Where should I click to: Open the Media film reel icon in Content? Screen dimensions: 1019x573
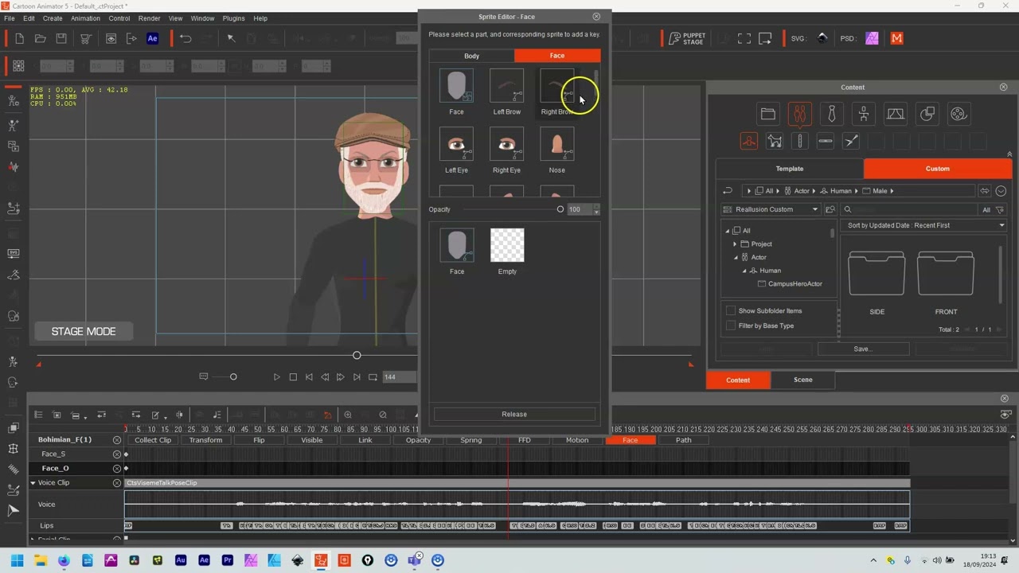[x=958, y=115]
